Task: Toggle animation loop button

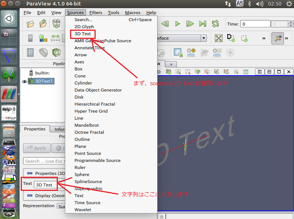Action: point(215,24)
